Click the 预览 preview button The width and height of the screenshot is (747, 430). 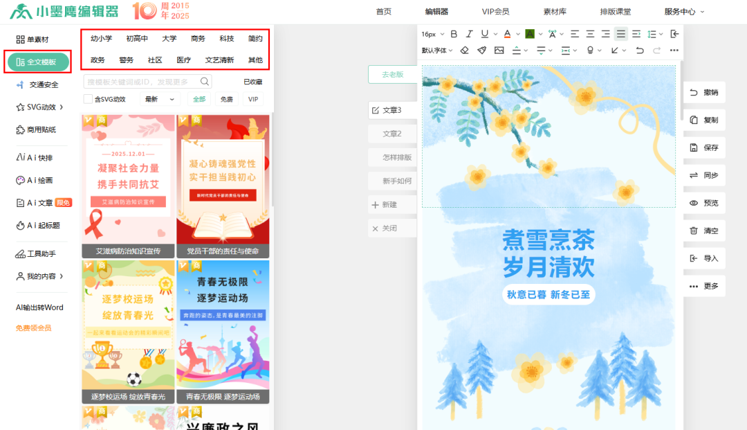704,203
